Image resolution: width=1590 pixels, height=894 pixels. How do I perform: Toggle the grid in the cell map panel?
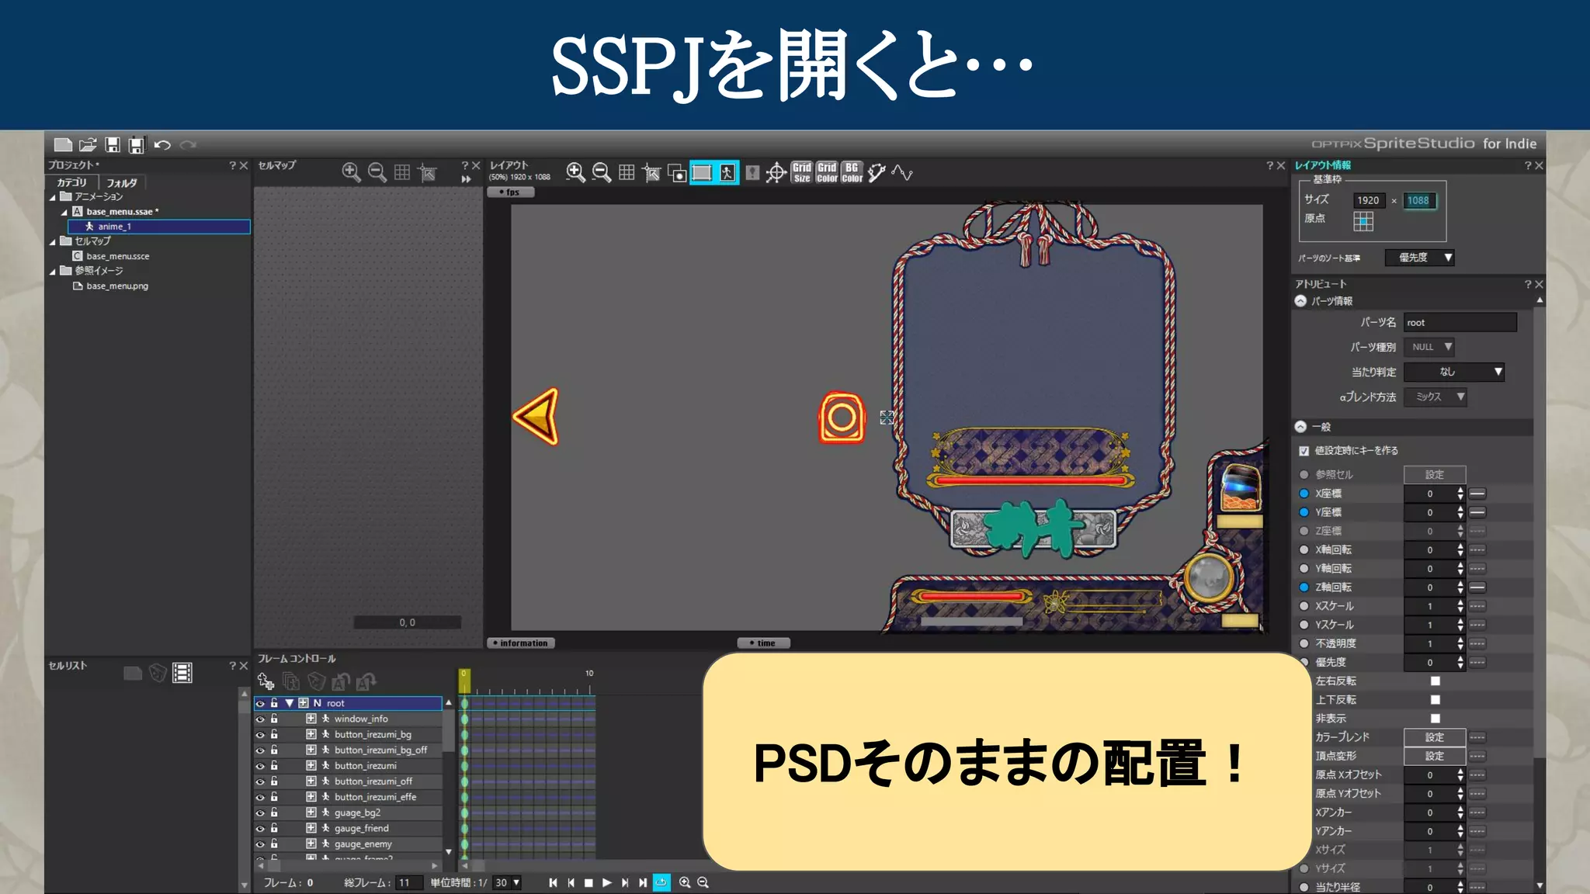click(x=402, y=172)
